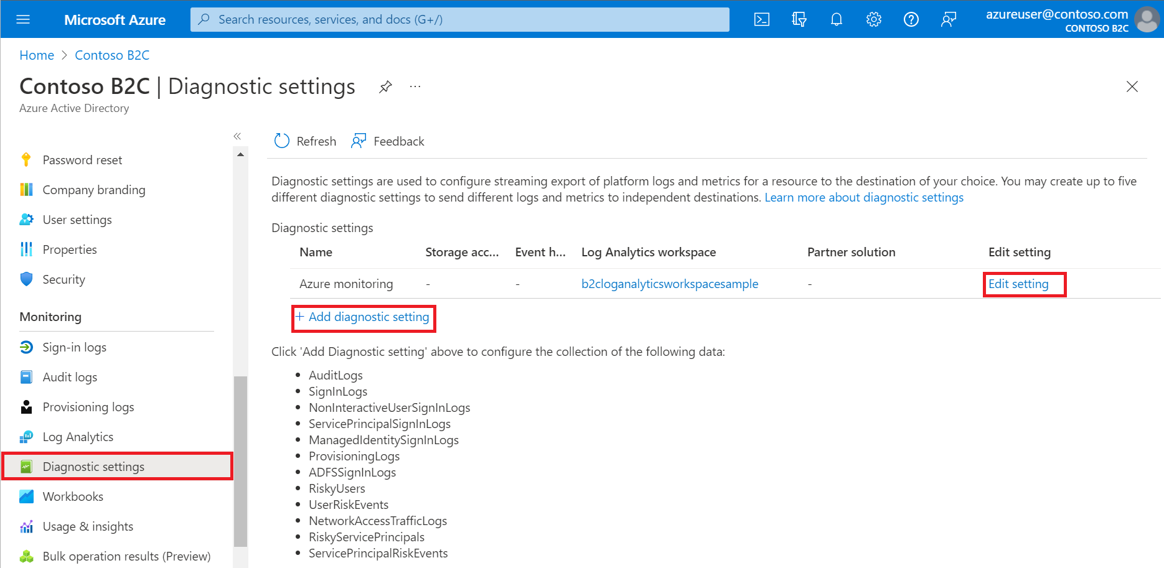Refresh the diagnostic settings list
Screen dimensions: 1164x568
pyautogui.click(x=304, y=141)
